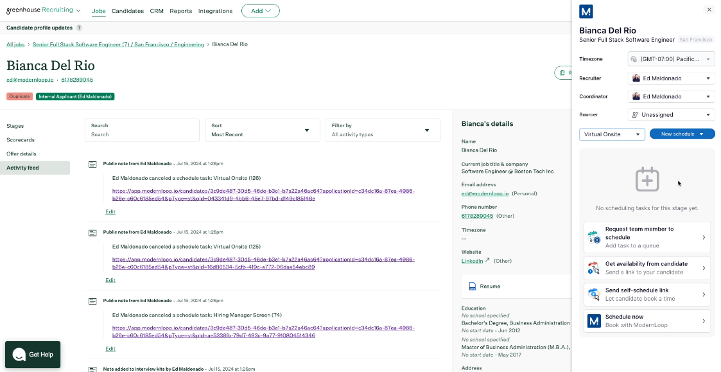Expand the Virtual Onsite stage selector

(x=611, y=134)
